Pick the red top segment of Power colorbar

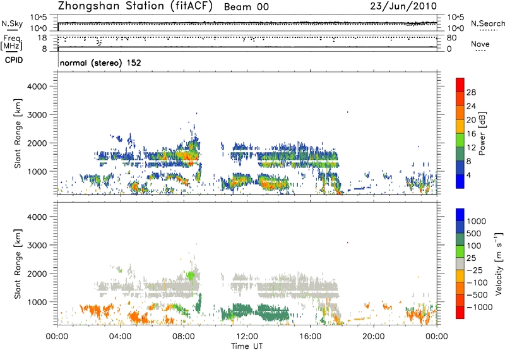460,85
